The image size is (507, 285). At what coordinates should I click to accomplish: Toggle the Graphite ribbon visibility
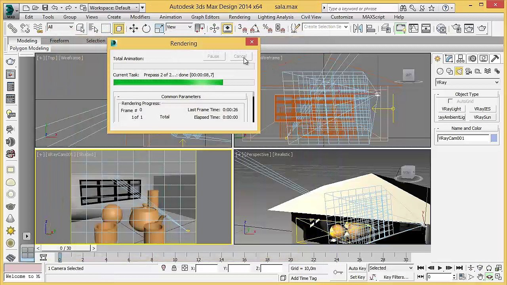pyautogui.click(x=400, y=28)
